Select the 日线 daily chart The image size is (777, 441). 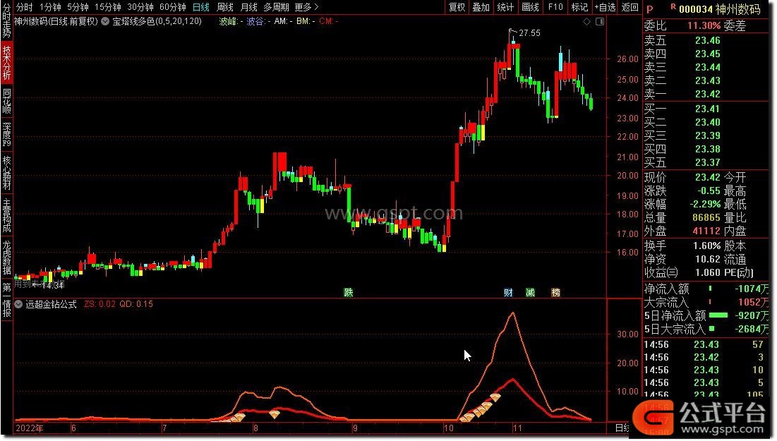[x=200, y=7]
